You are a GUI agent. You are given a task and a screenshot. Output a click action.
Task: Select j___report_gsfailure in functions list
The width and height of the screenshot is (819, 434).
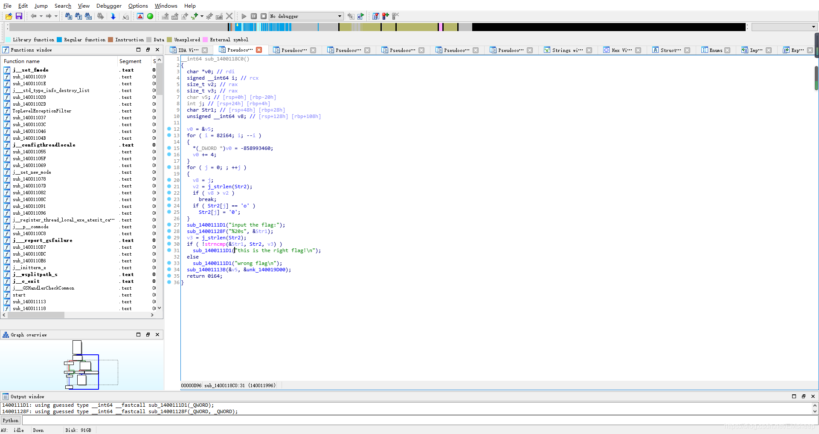tap(42, 240)
